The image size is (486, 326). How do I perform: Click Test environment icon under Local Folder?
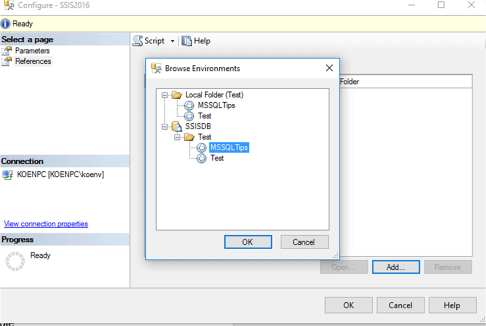pos(189,116)
